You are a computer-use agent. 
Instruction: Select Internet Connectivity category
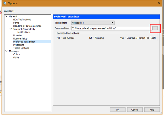pos(24,29)
